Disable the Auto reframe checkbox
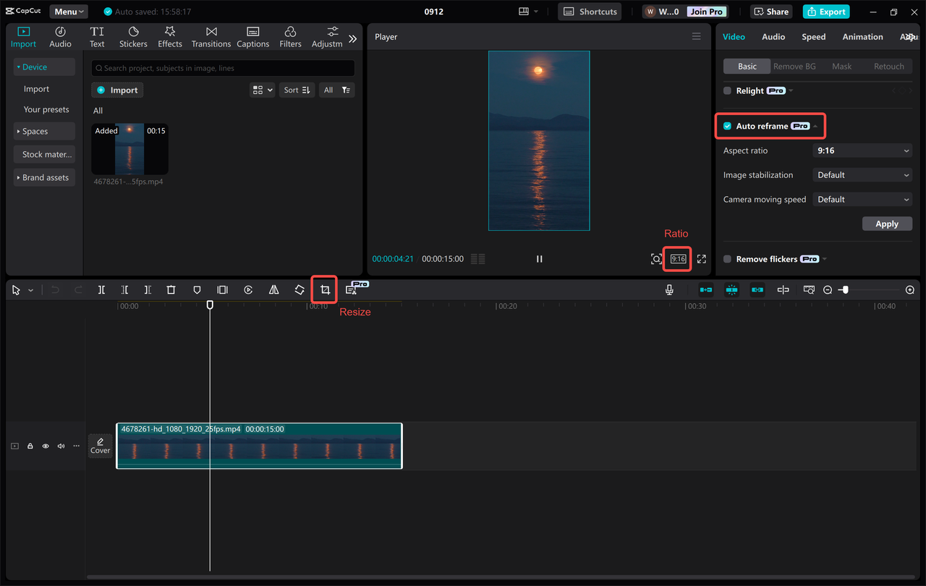This screenshot has width=926, height=586. (x=727, y=125)
